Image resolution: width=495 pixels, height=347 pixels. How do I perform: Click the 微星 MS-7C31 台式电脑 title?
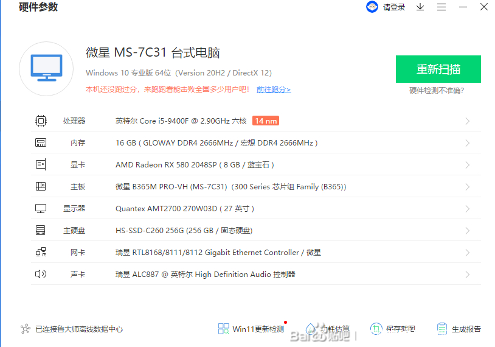(153, 52)
